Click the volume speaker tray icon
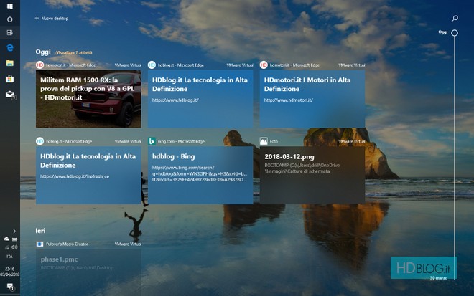The height and width of the screenshot is (296, 474). click(14, 247)
